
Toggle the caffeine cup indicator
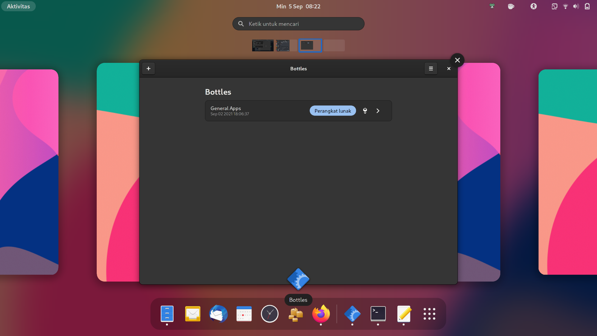[x=511, y=6]
